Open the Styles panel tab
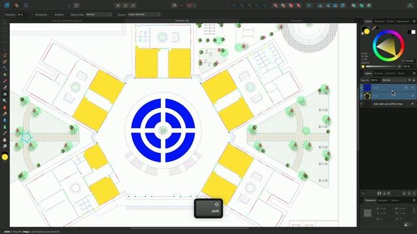This screenshot has height=234, width=417. [401, 73]
